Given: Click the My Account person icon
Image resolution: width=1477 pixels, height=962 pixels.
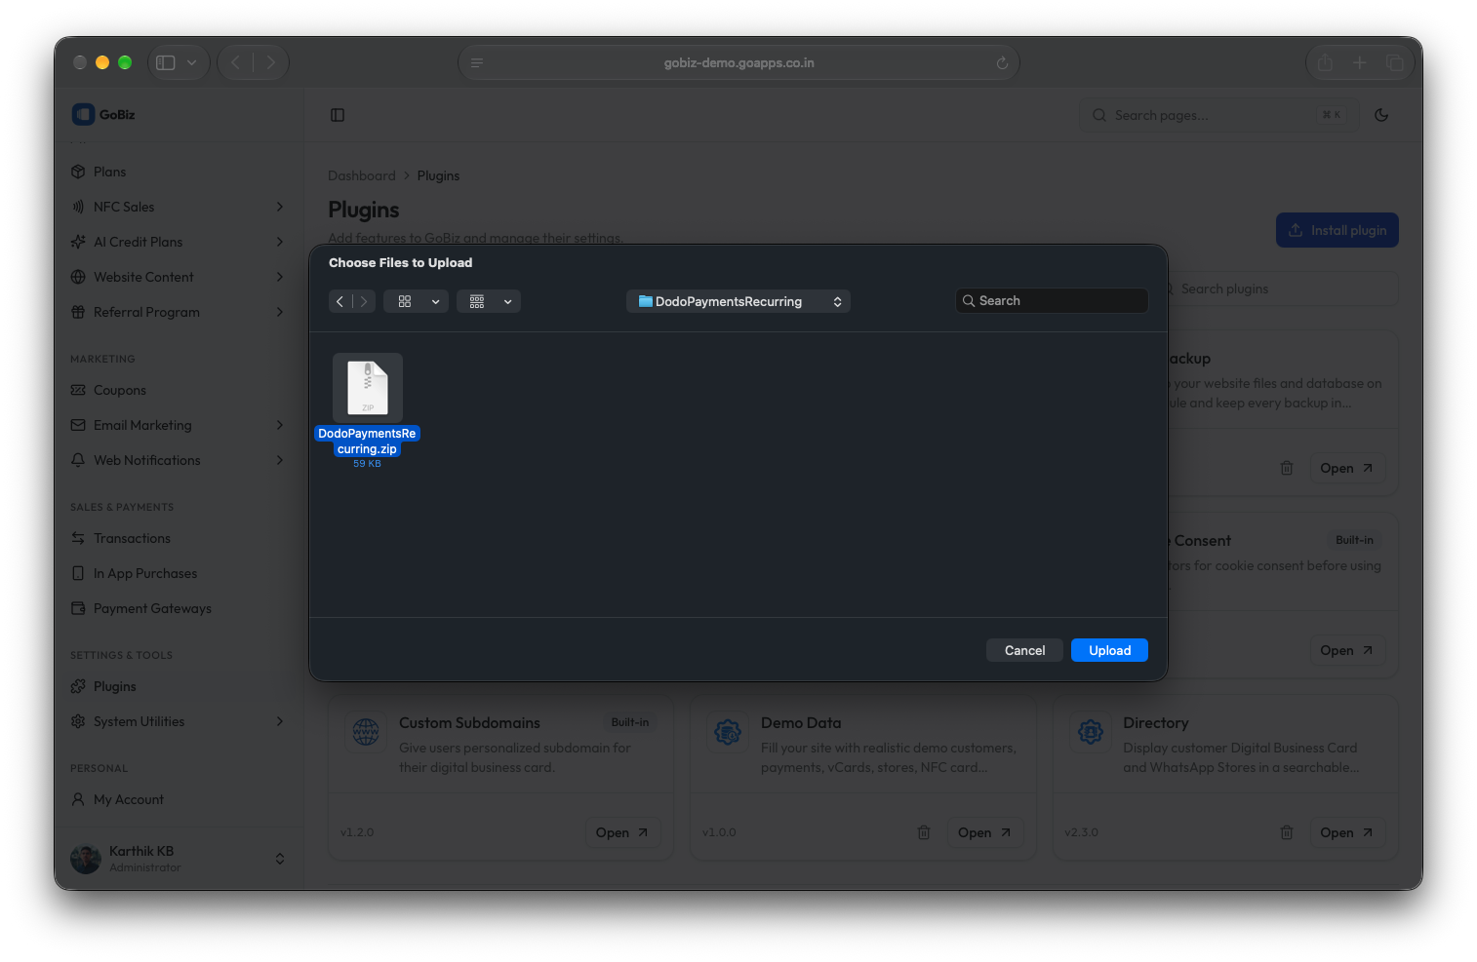Looking at the screenshot, I should 78,799.
